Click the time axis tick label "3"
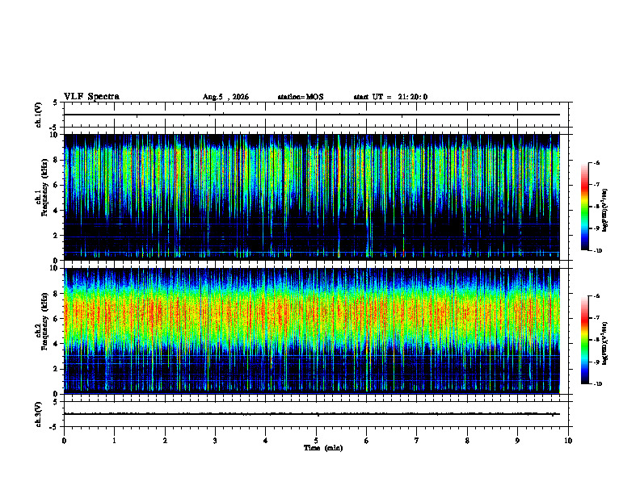Image resolution: width=640 pixels, height=494 pixels. point(215,441)
